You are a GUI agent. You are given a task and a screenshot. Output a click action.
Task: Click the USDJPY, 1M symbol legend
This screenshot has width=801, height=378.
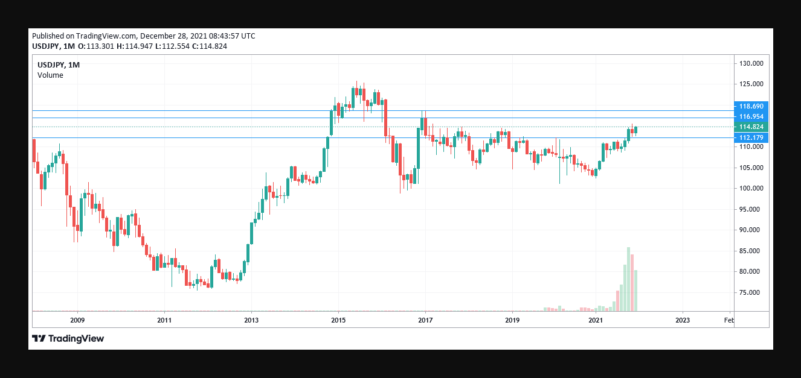59,65
